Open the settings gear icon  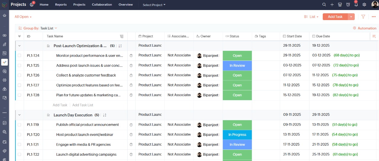point(364,5)
